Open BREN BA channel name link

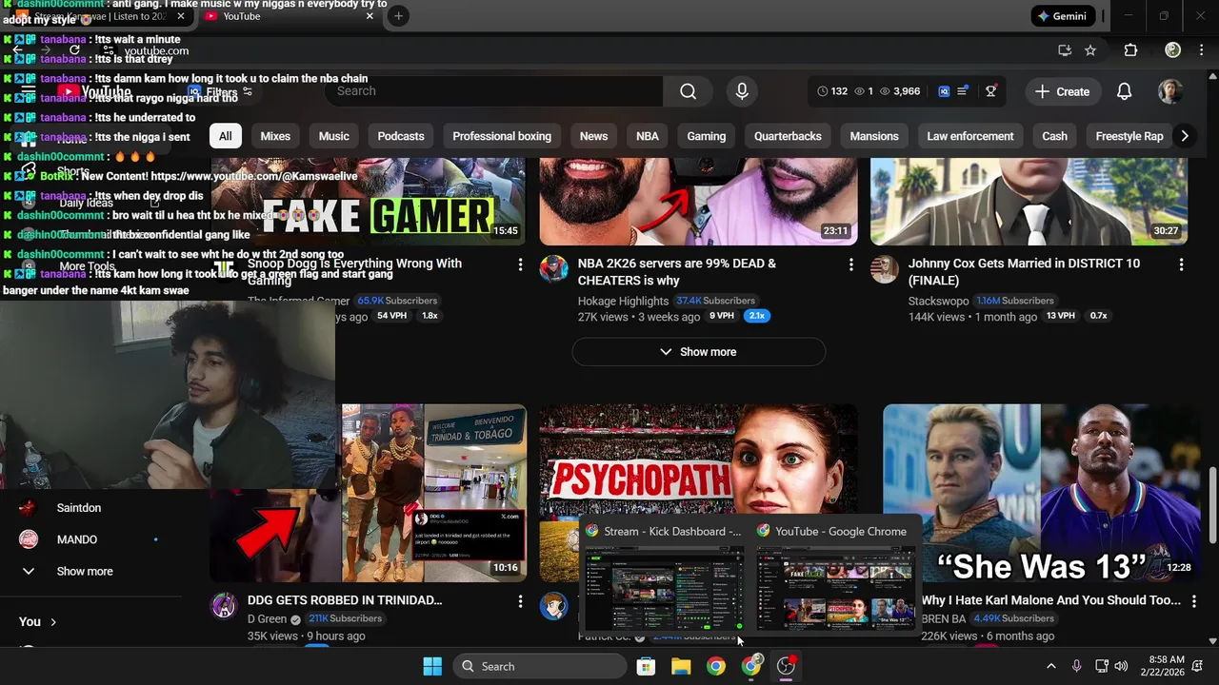[943, 618]
